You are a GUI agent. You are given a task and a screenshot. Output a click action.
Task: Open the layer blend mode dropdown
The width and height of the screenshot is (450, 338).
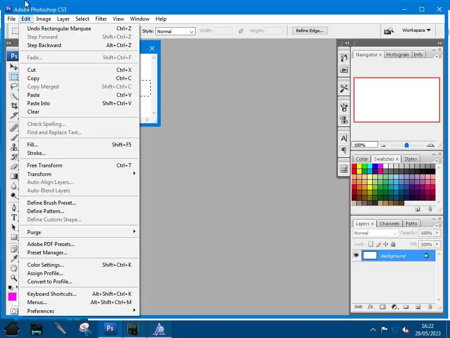click(375, 233)
